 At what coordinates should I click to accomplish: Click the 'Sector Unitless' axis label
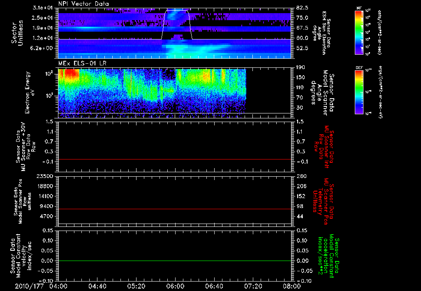[17, 33]
